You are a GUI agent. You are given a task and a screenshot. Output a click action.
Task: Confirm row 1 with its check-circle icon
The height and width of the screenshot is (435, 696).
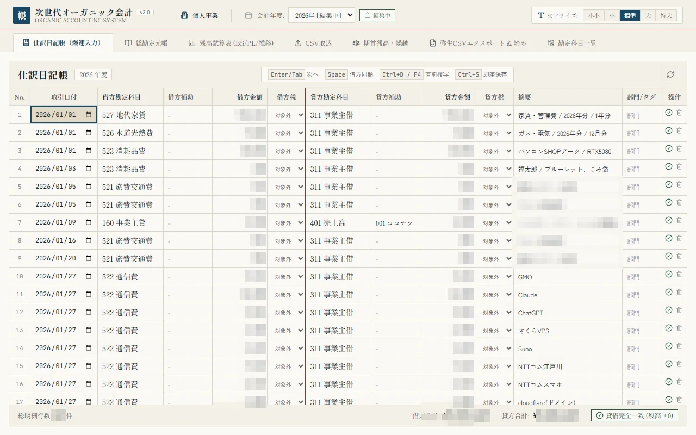(669, 113)
